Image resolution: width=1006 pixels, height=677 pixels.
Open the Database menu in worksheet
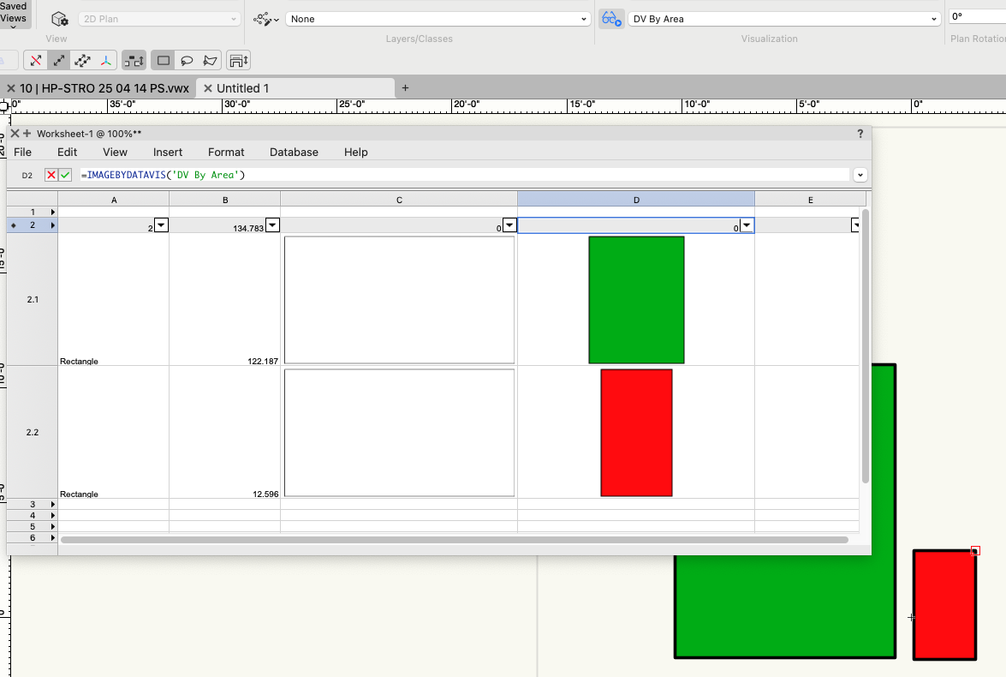point(294,153)
